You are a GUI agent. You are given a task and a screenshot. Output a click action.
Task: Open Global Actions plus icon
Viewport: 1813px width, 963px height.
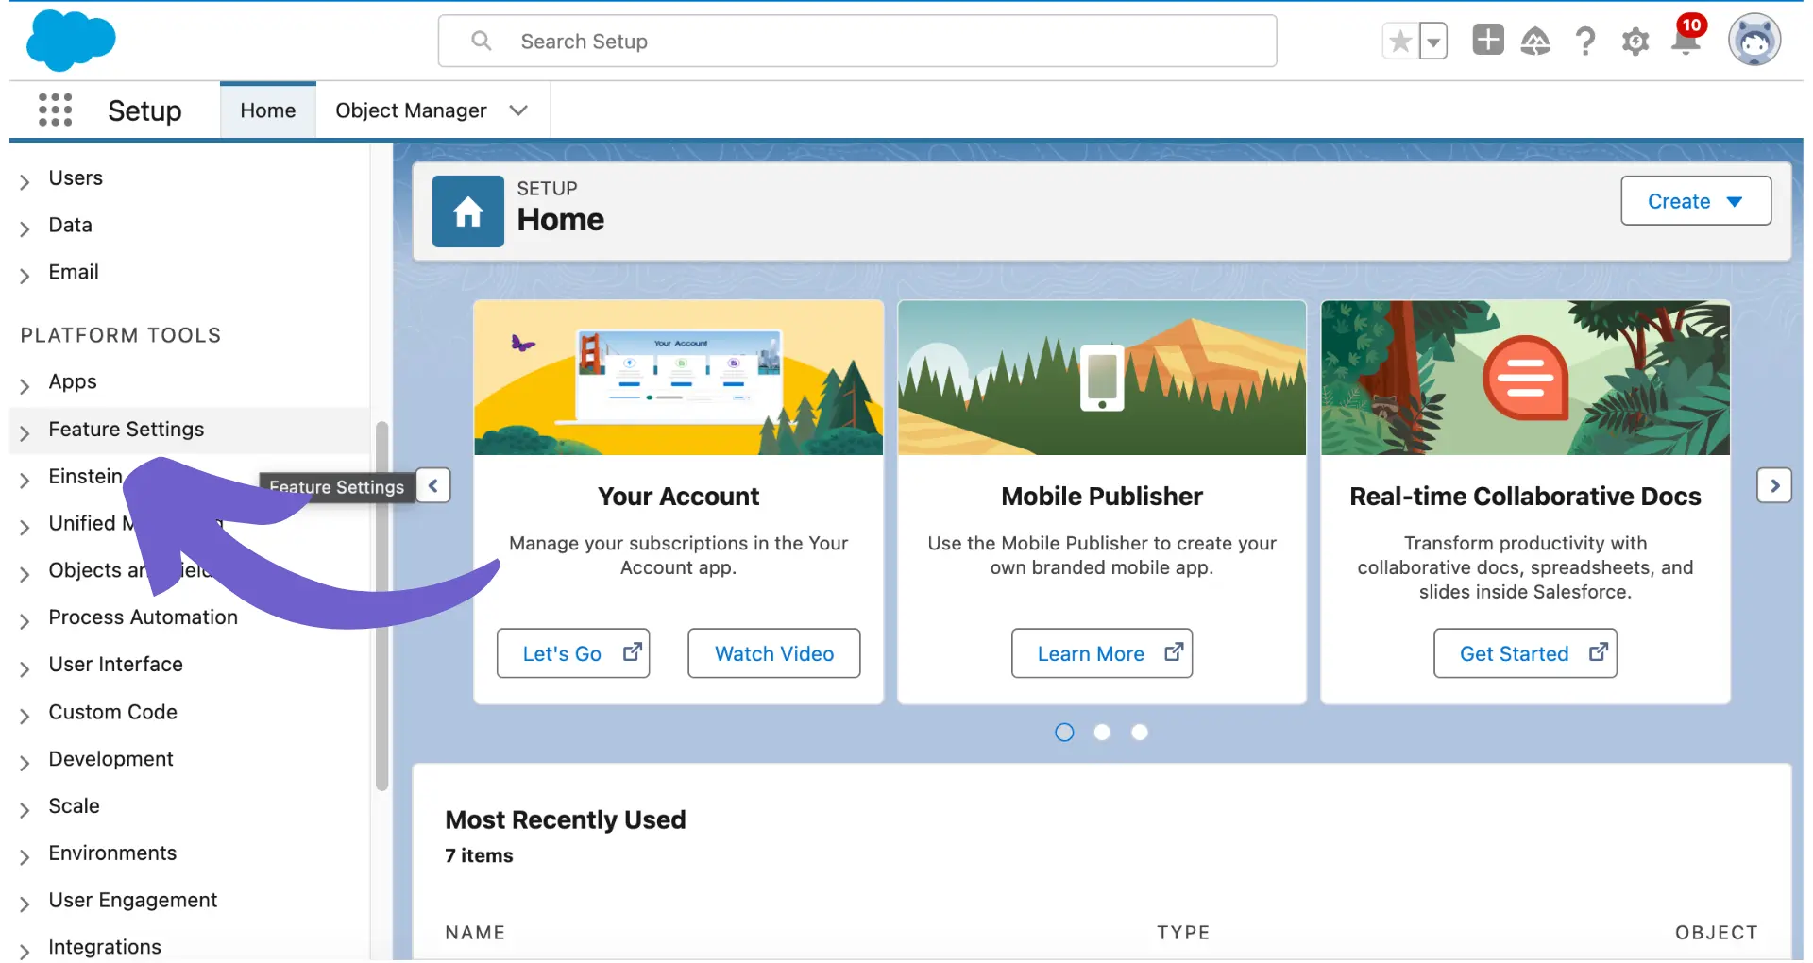pos(1488,40)
